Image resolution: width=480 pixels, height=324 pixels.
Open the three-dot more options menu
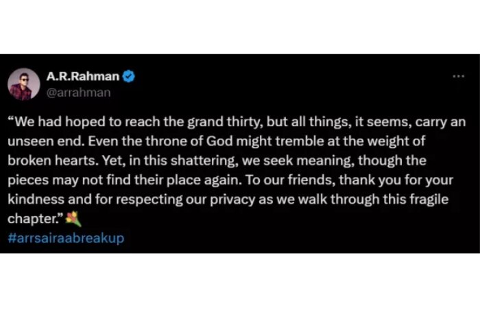pyautogui.click(x=459, y=76)
